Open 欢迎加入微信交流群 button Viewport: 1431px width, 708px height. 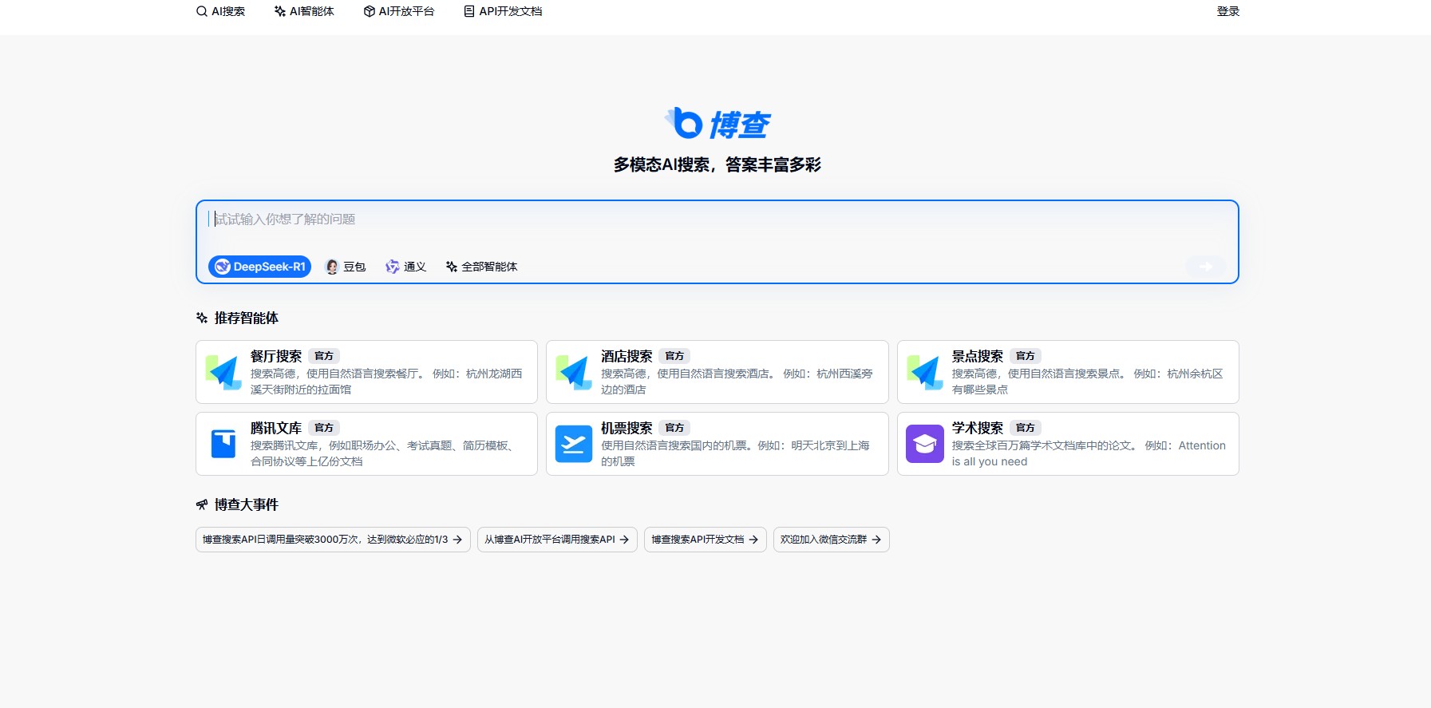click(x=832, y=540)
